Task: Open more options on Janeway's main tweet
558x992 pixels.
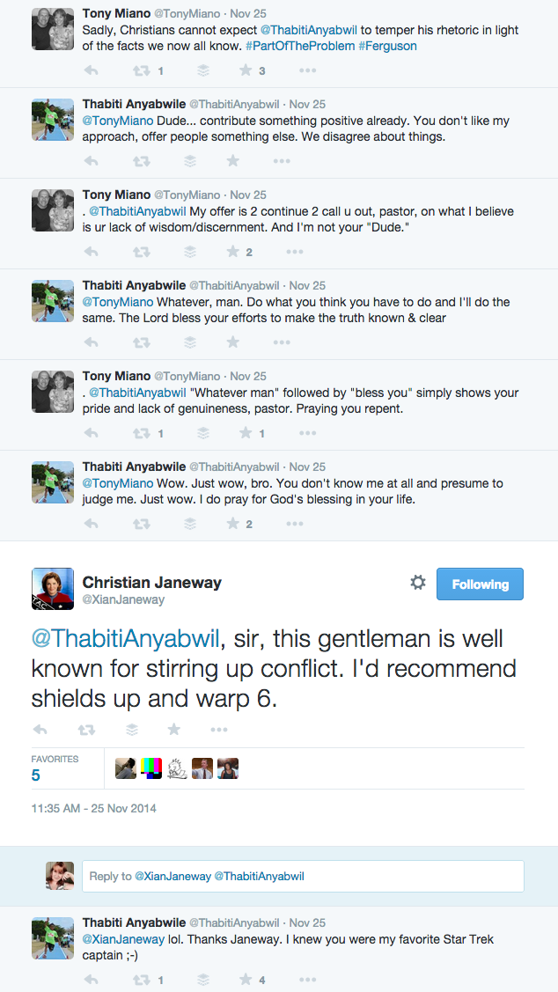Action: click(x=220, y=729)
